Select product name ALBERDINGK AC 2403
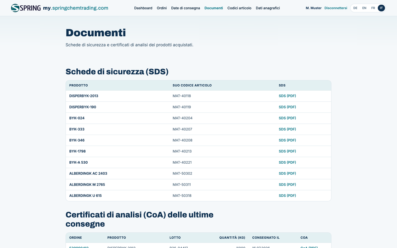Viewport: 397px width, 248px height. point(88,173)
